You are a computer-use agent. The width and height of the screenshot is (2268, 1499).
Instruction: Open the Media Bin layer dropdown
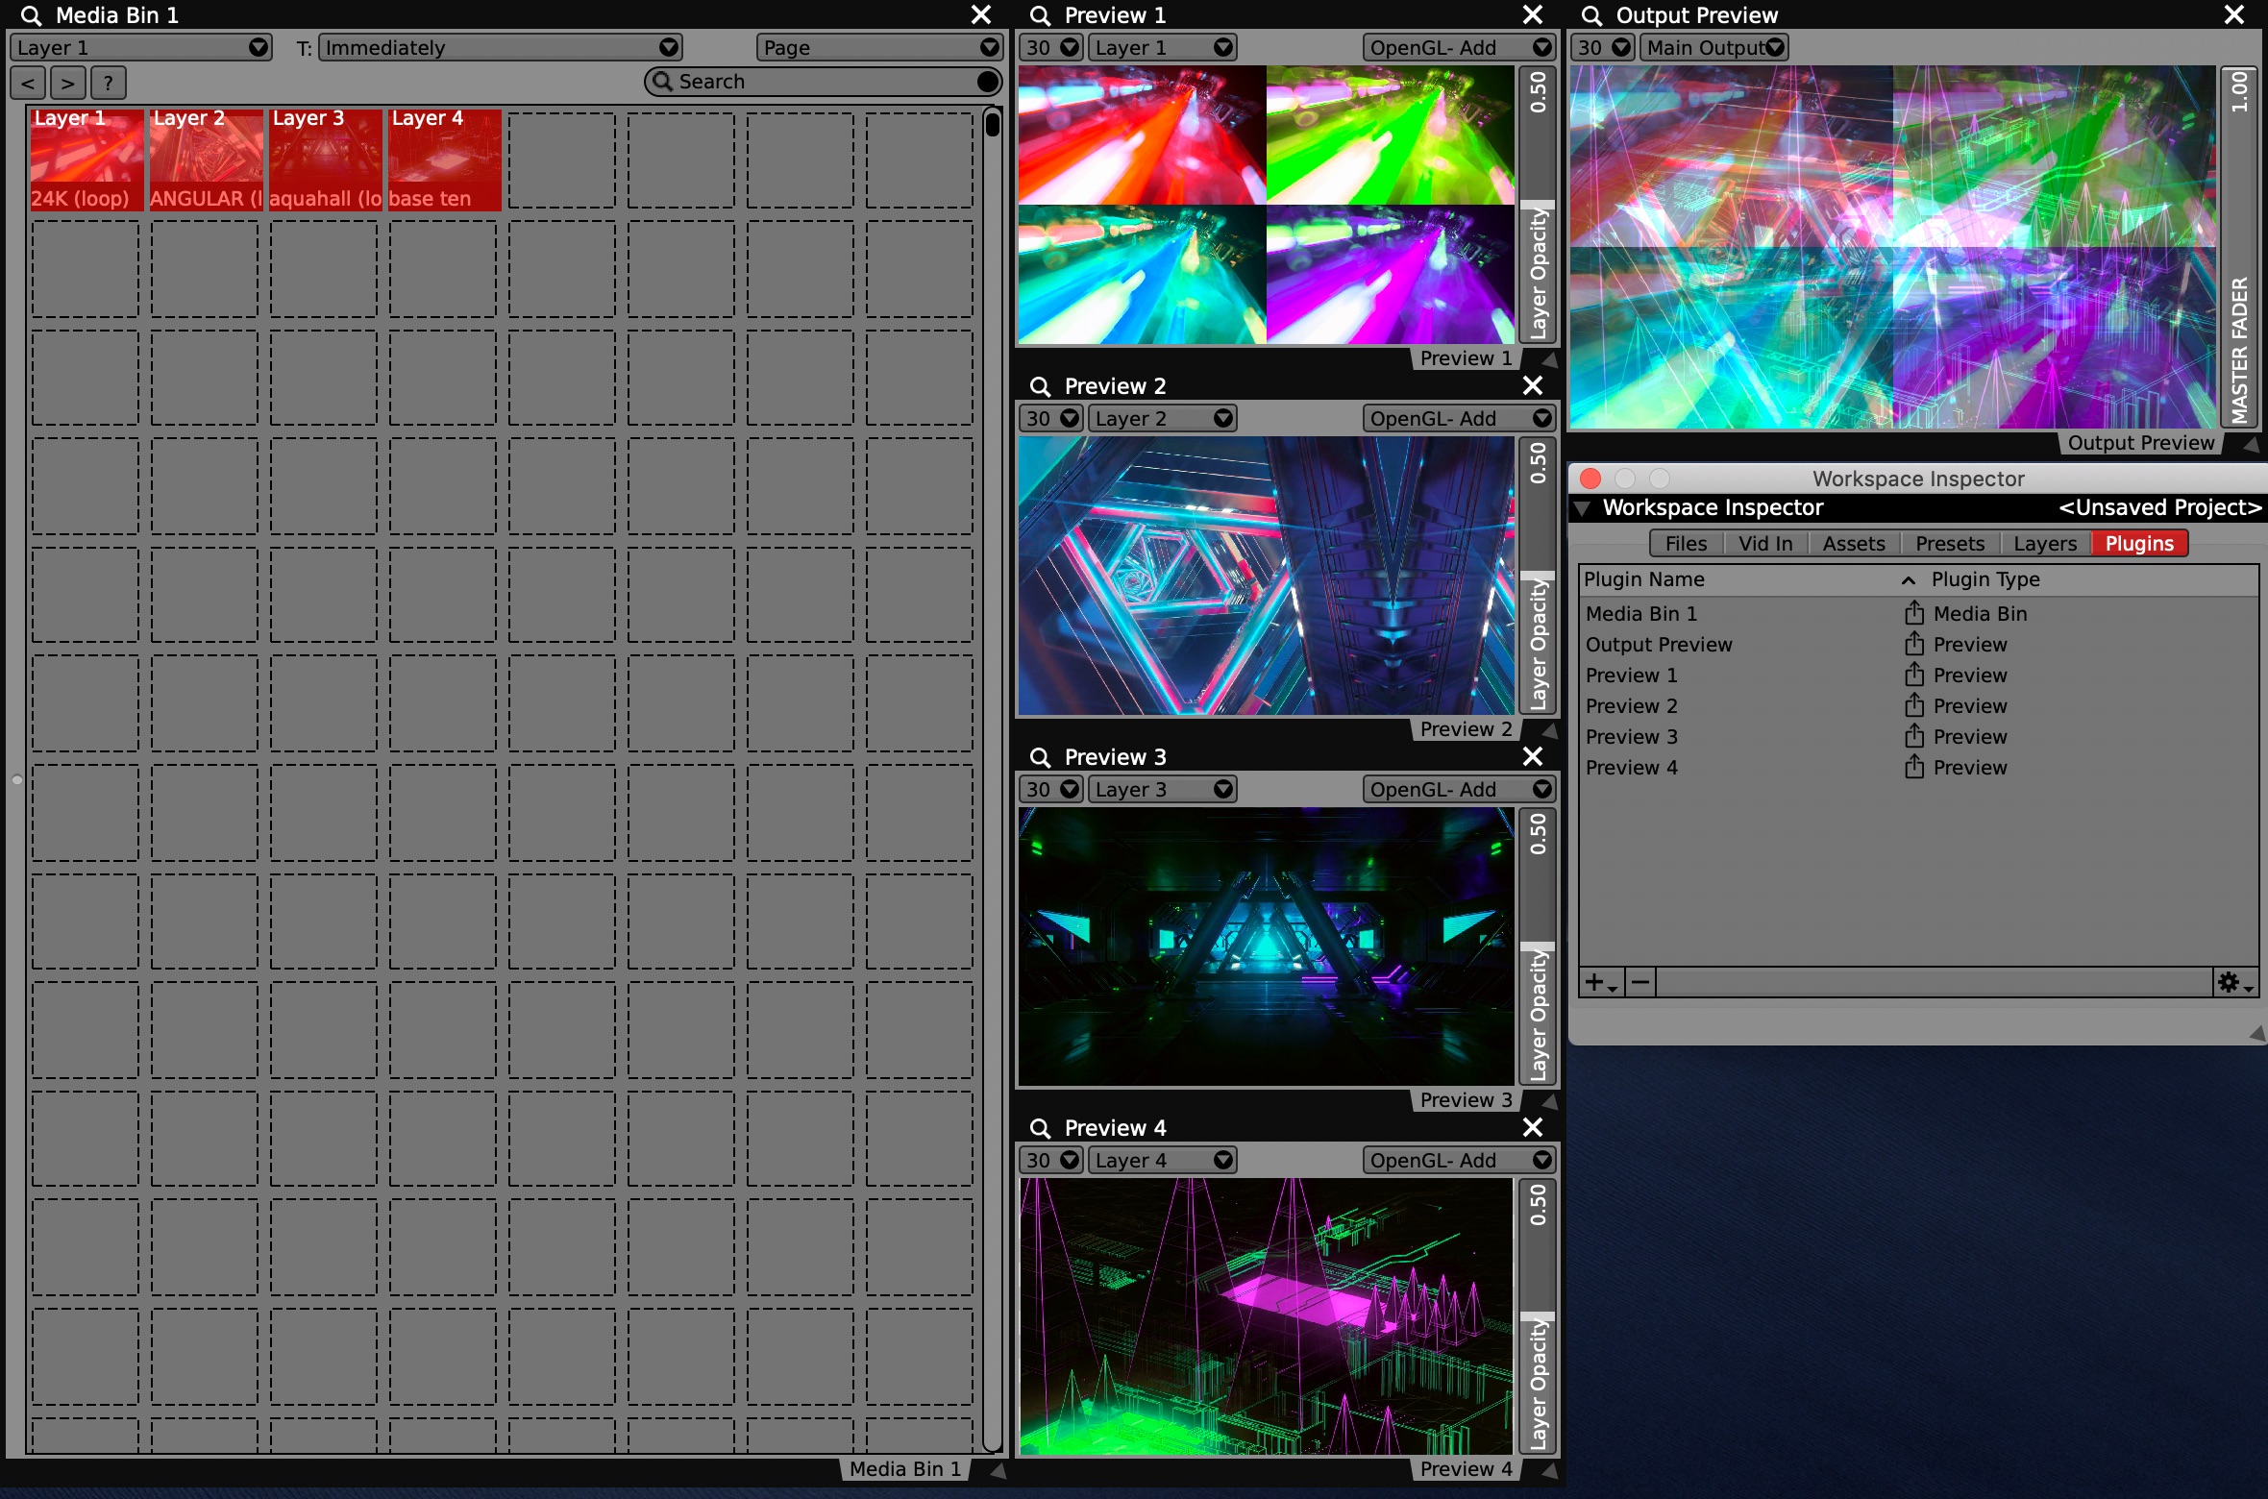point(141,47)
